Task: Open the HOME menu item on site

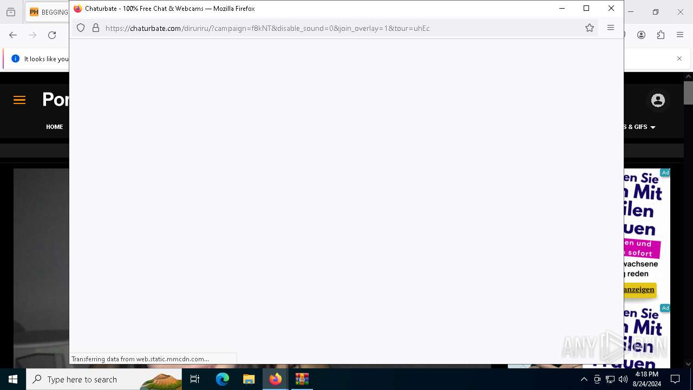Action: (55, 127)
